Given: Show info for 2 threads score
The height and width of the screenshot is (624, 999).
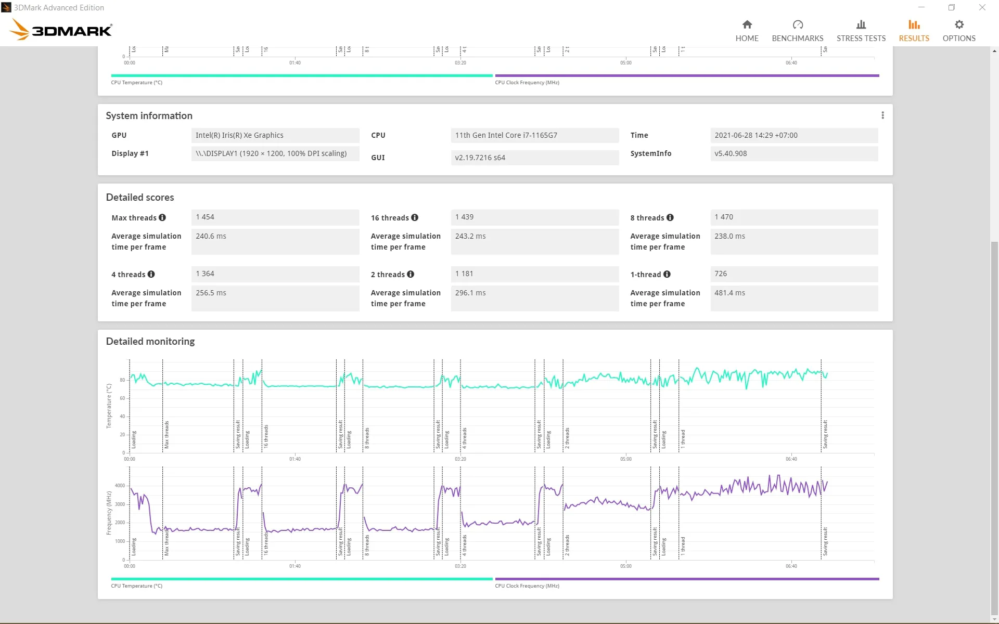Looking at the screenshot, I should 411,274.
